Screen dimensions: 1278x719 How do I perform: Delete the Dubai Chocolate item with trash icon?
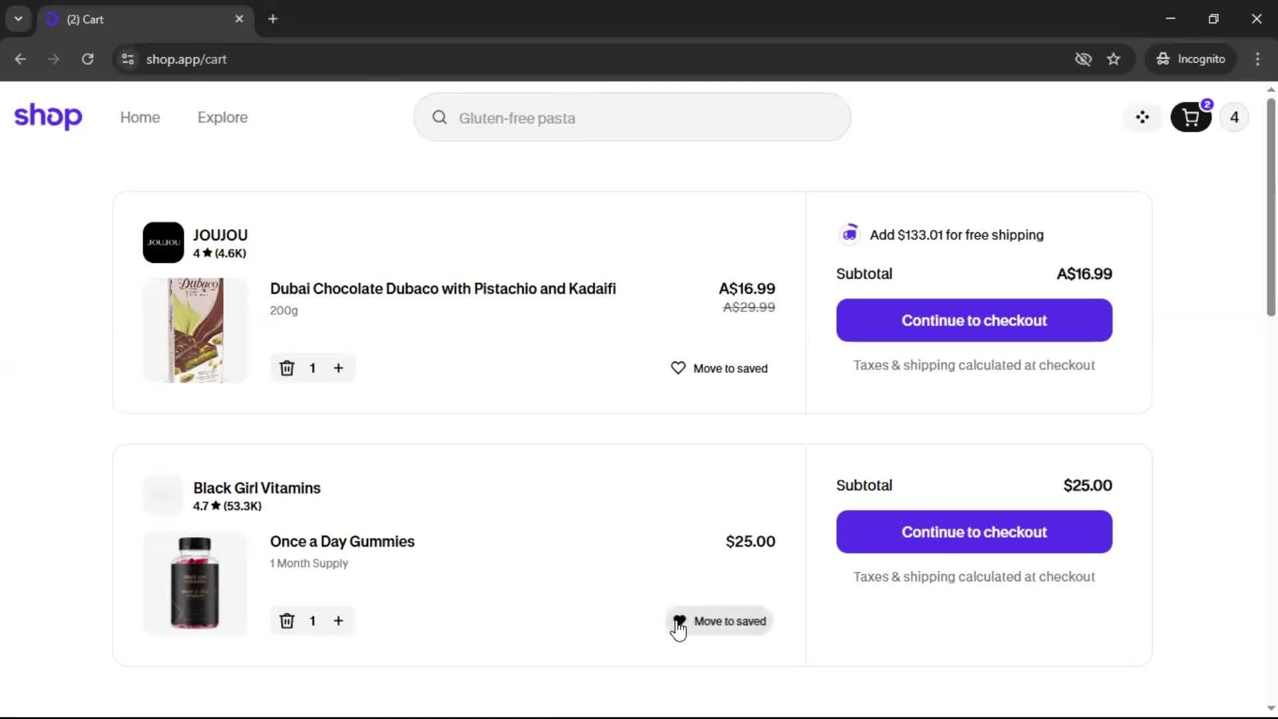click(287, 368)
